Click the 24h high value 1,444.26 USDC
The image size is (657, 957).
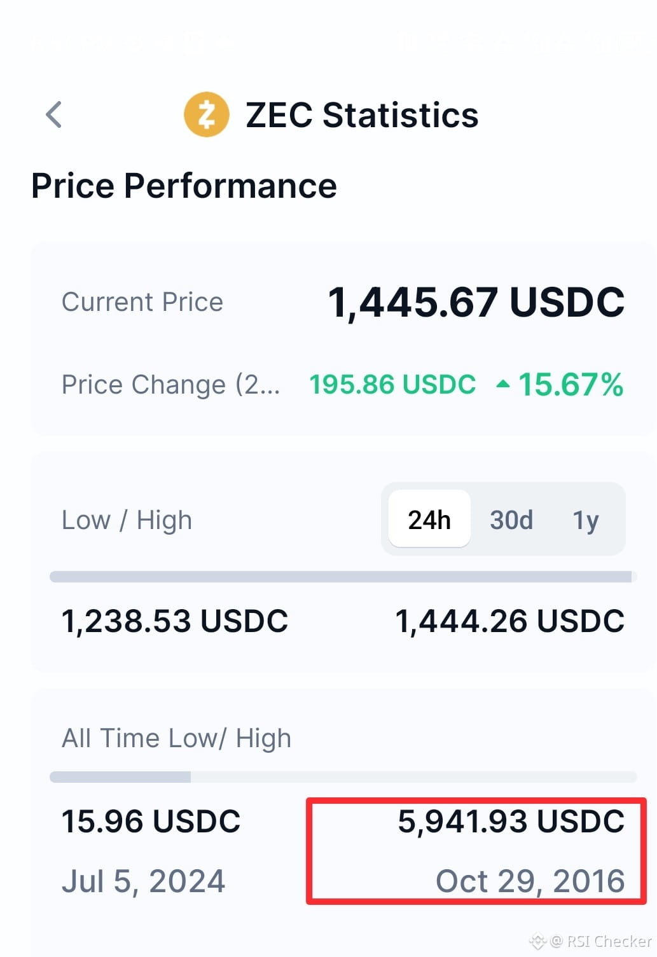tap(509, 621)
